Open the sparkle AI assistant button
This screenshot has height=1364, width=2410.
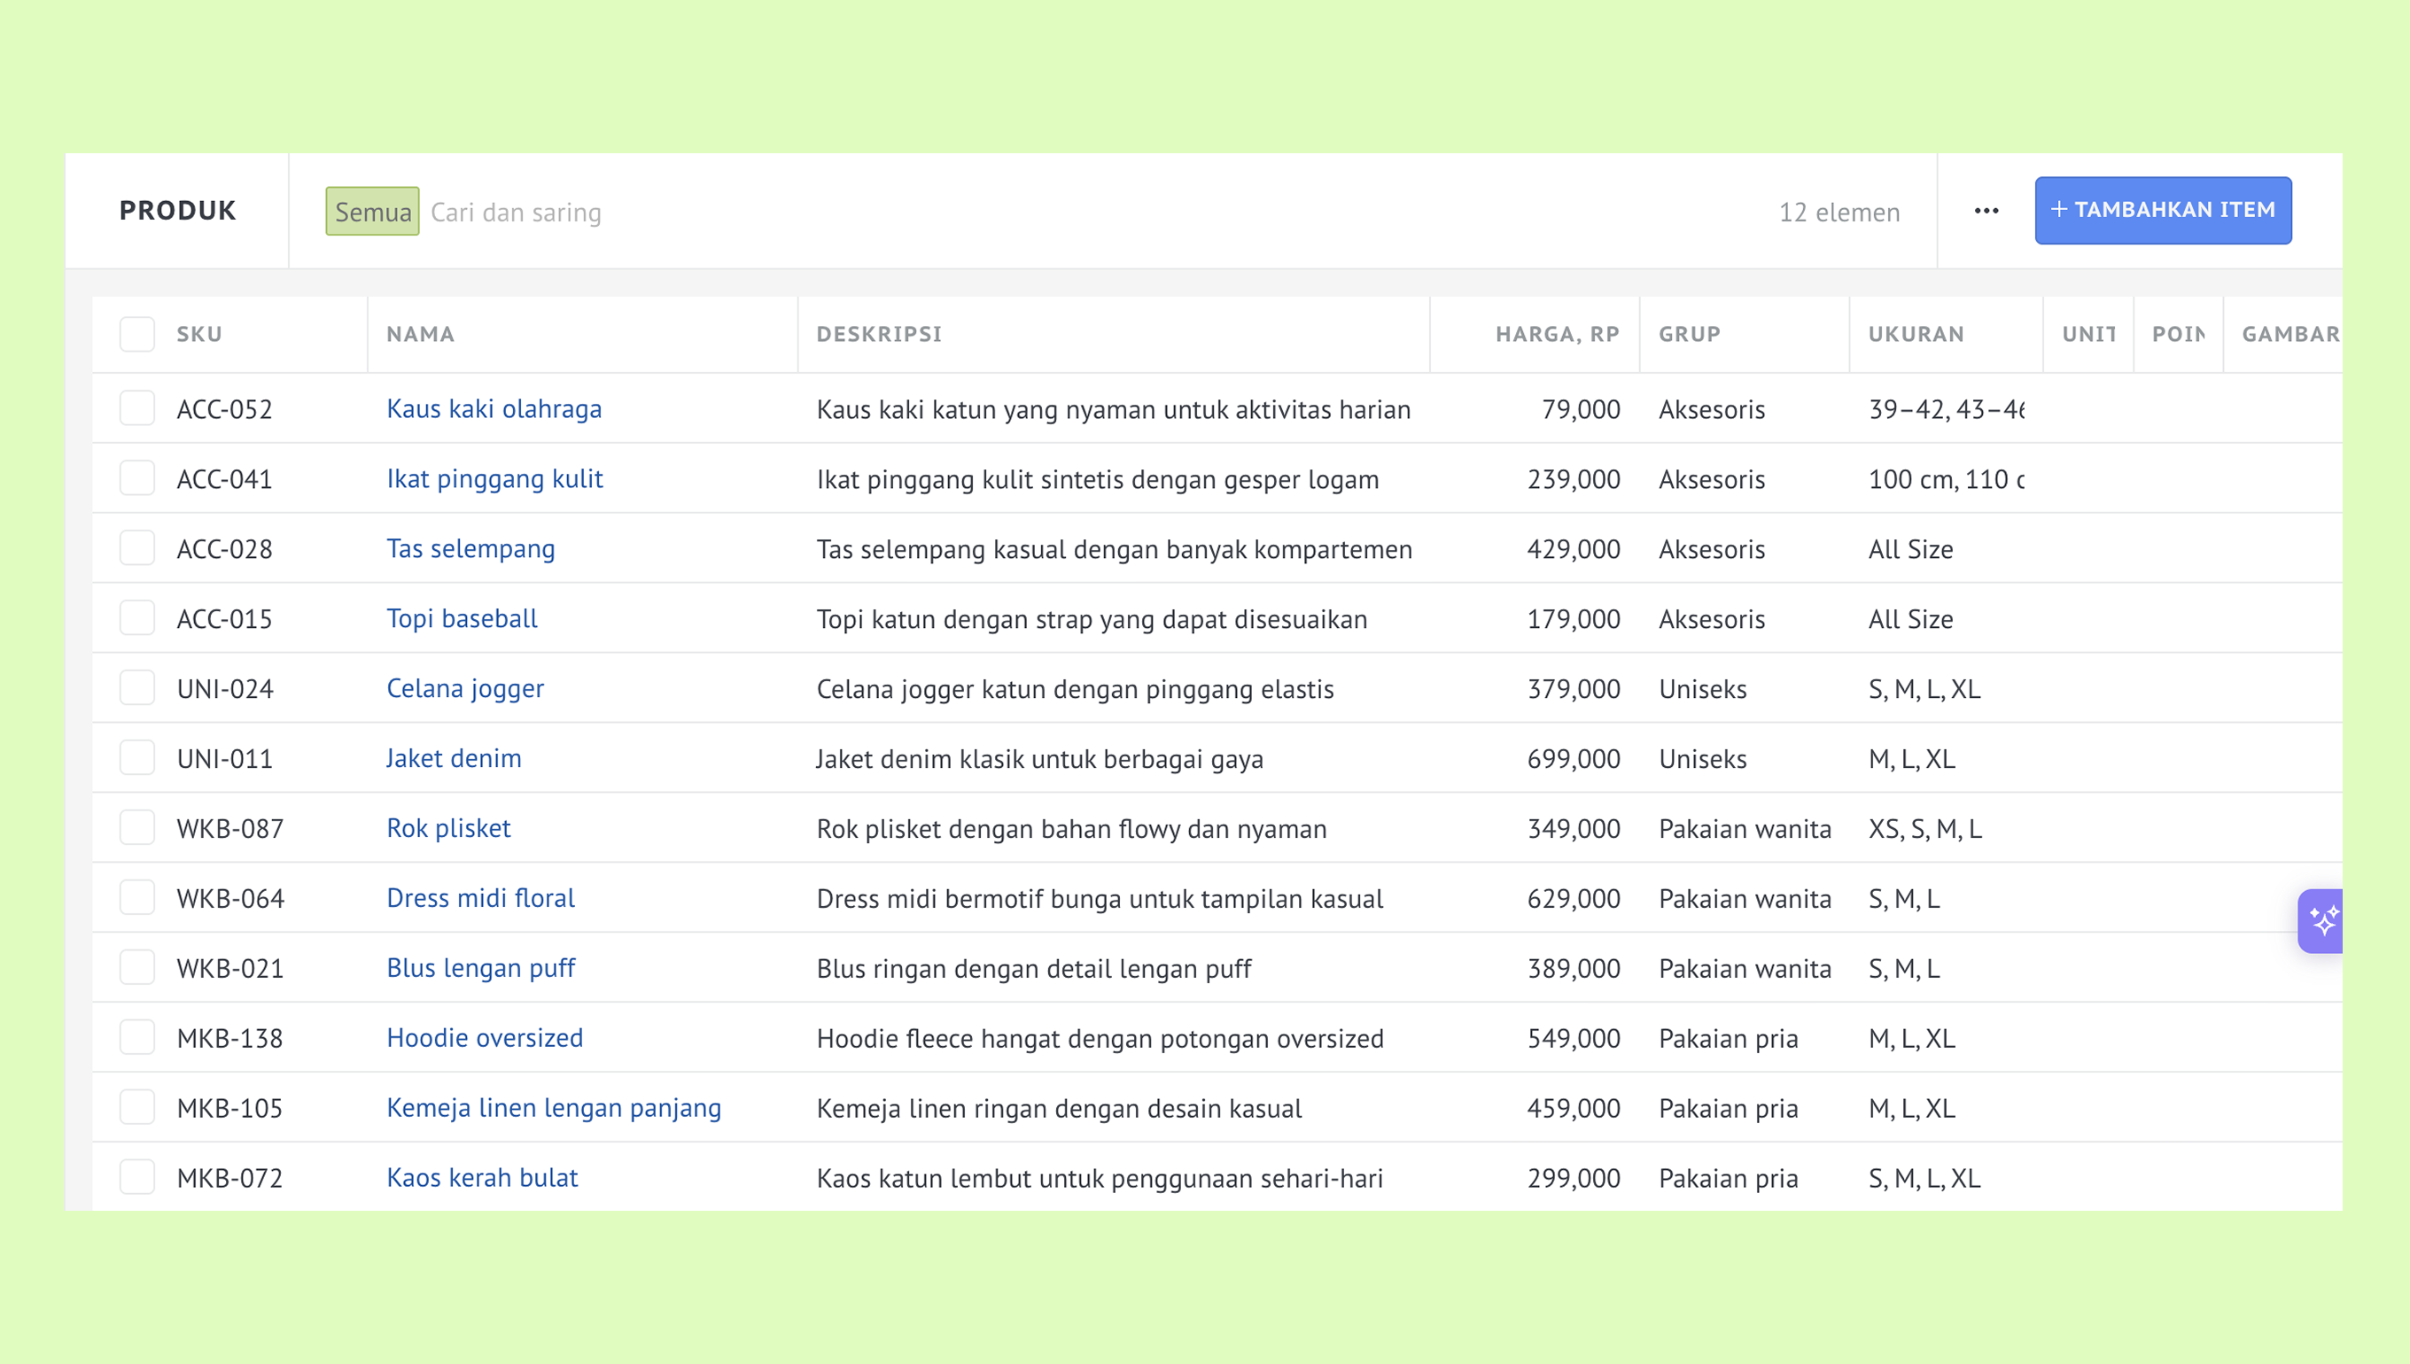tap(2322, 921)
